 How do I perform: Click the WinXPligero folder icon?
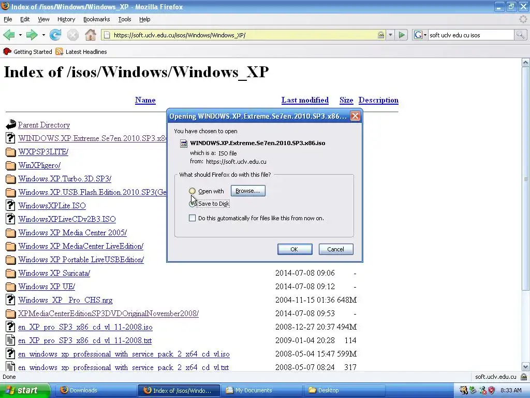point(11,165)
